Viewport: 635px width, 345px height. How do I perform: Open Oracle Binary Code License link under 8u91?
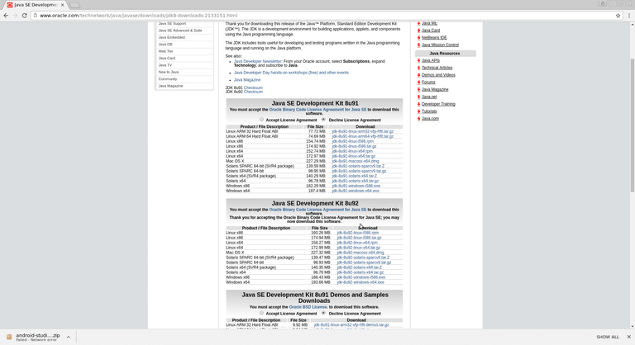pos(317,110)
